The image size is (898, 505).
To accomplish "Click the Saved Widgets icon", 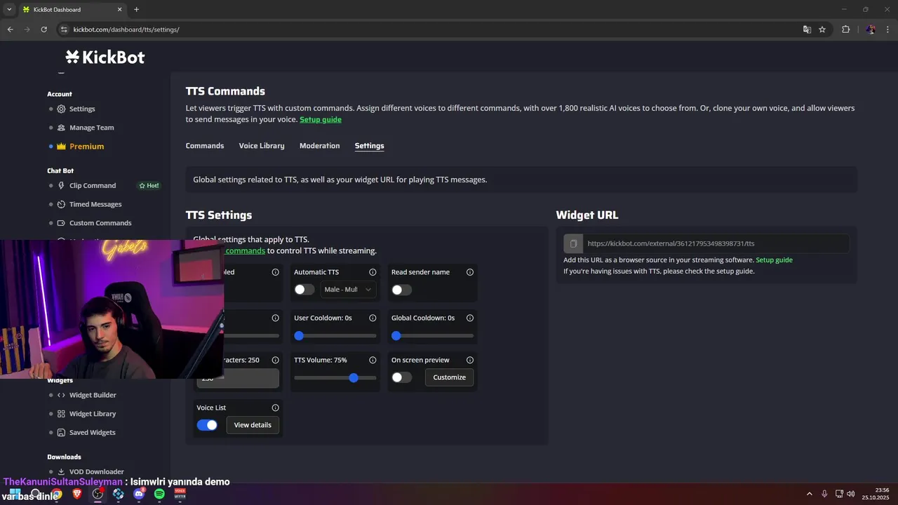I will (61, 433).
